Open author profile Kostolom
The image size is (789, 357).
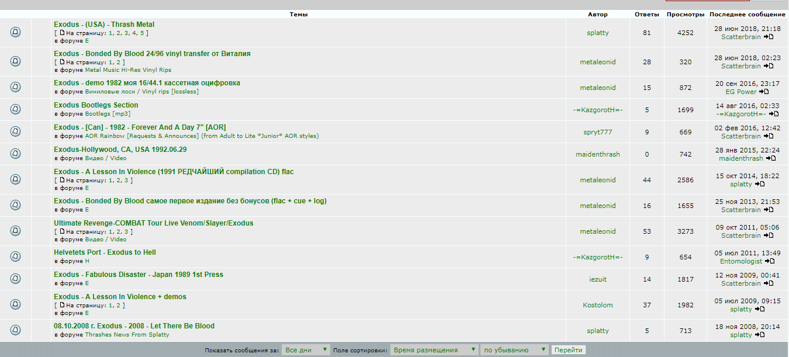(598, 305)
